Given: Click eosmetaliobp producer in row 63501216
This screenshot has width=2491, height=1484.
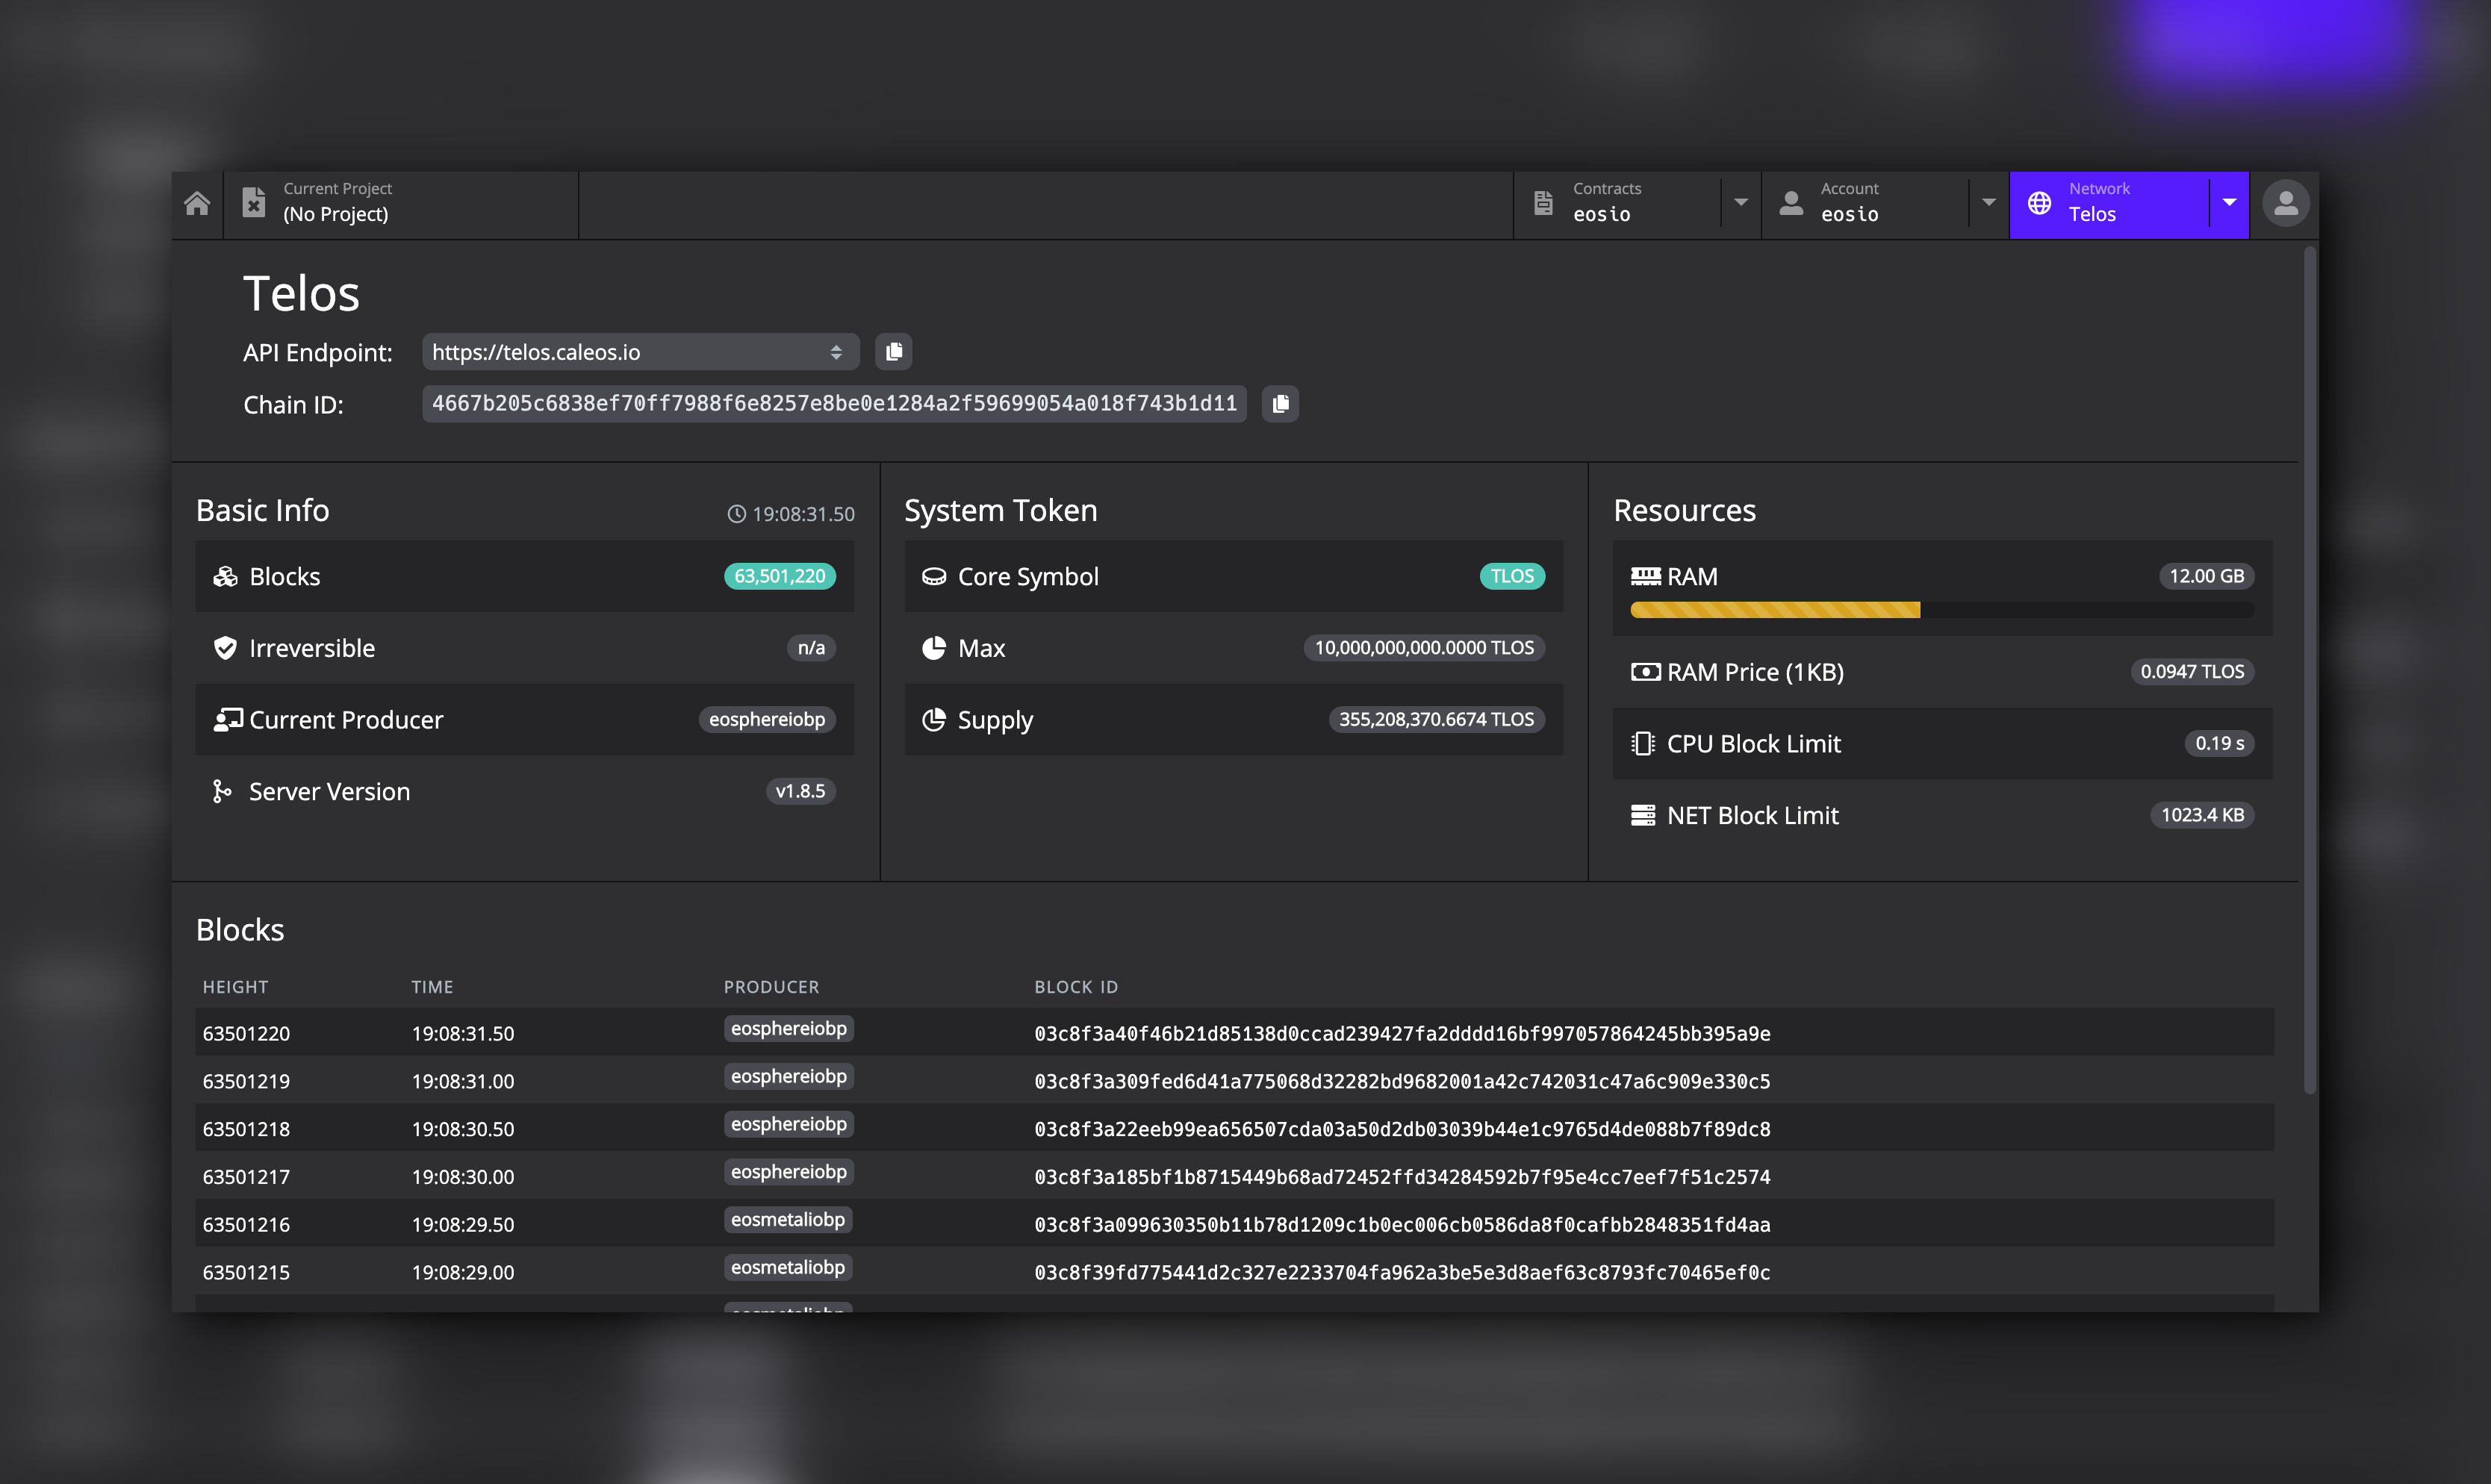Looking at the screenshot, I should click(x=788, y=1220).
